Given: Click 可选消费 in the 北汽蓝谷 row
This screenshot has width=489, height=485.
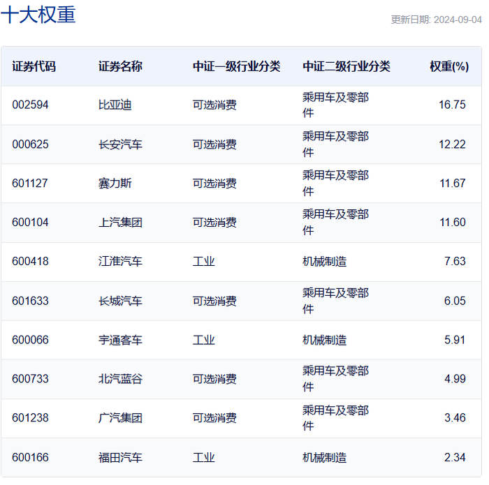Looking at the screenshot, I should click(x=214, y=379).
